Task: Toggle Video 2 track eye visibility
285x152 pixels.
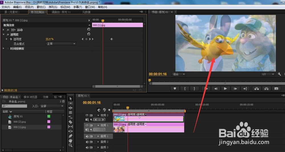Action: pos(87,115)
